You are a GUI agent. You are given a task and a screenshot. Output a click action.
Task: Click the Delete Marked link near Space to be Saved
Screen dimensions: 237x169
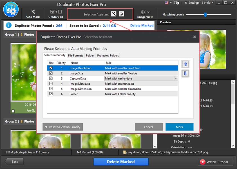tap(142, 25)
